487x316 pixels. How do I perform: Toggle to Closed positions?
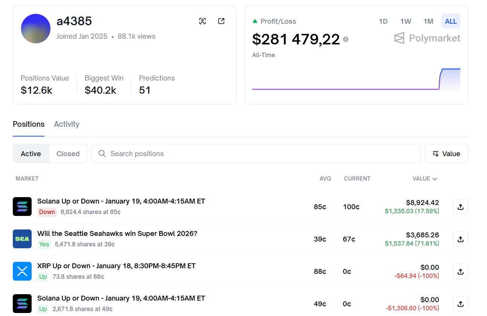pos(68,153)
